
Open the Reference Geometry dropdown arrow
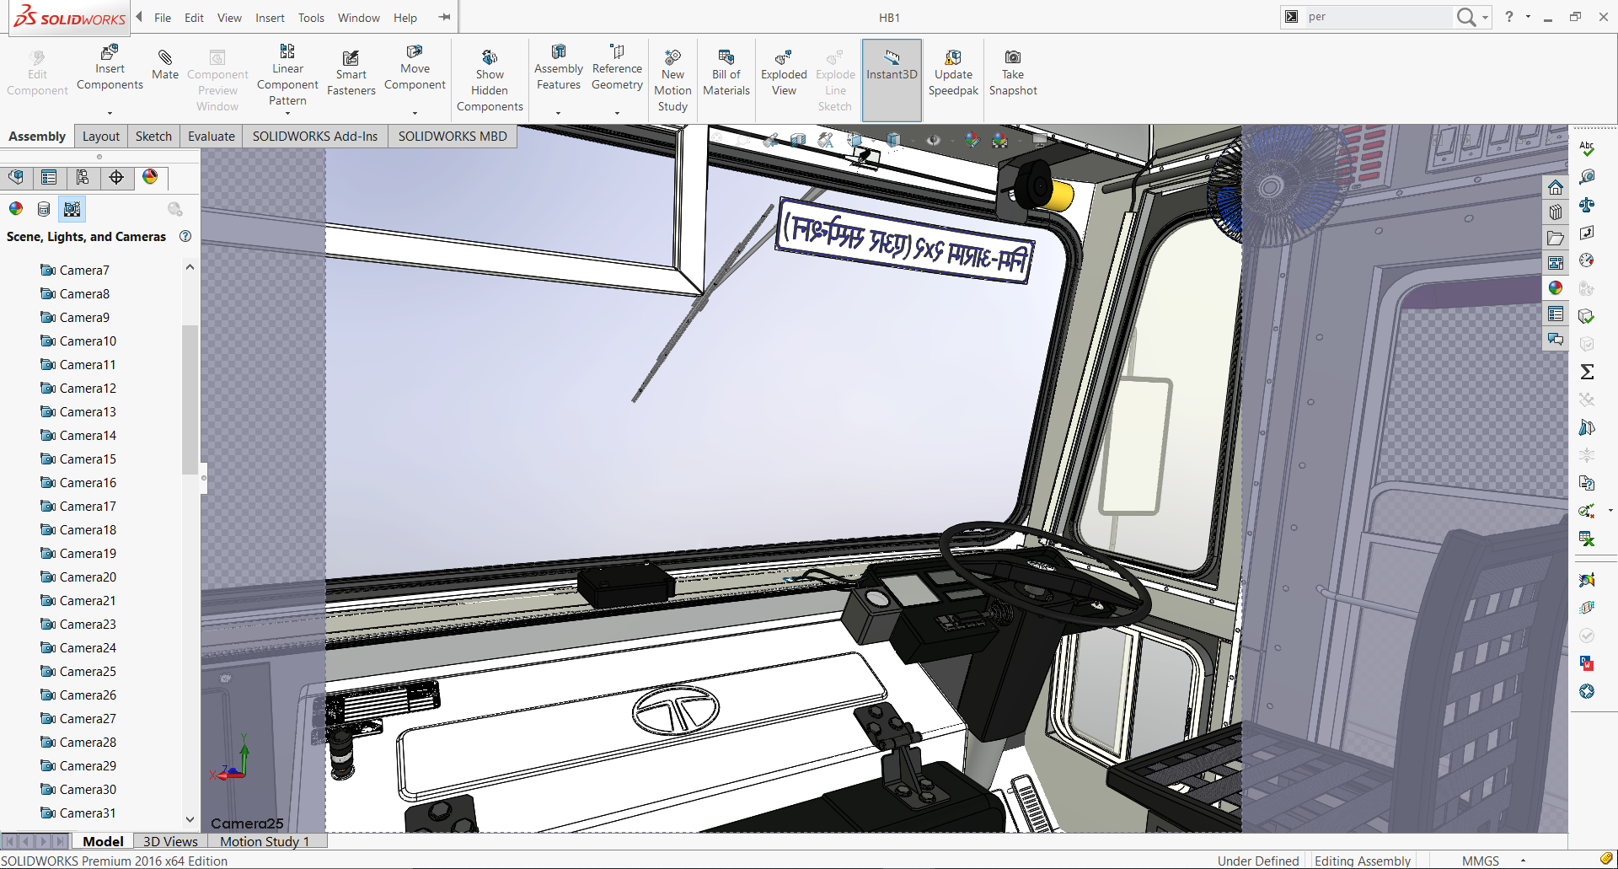coord(617,113)
